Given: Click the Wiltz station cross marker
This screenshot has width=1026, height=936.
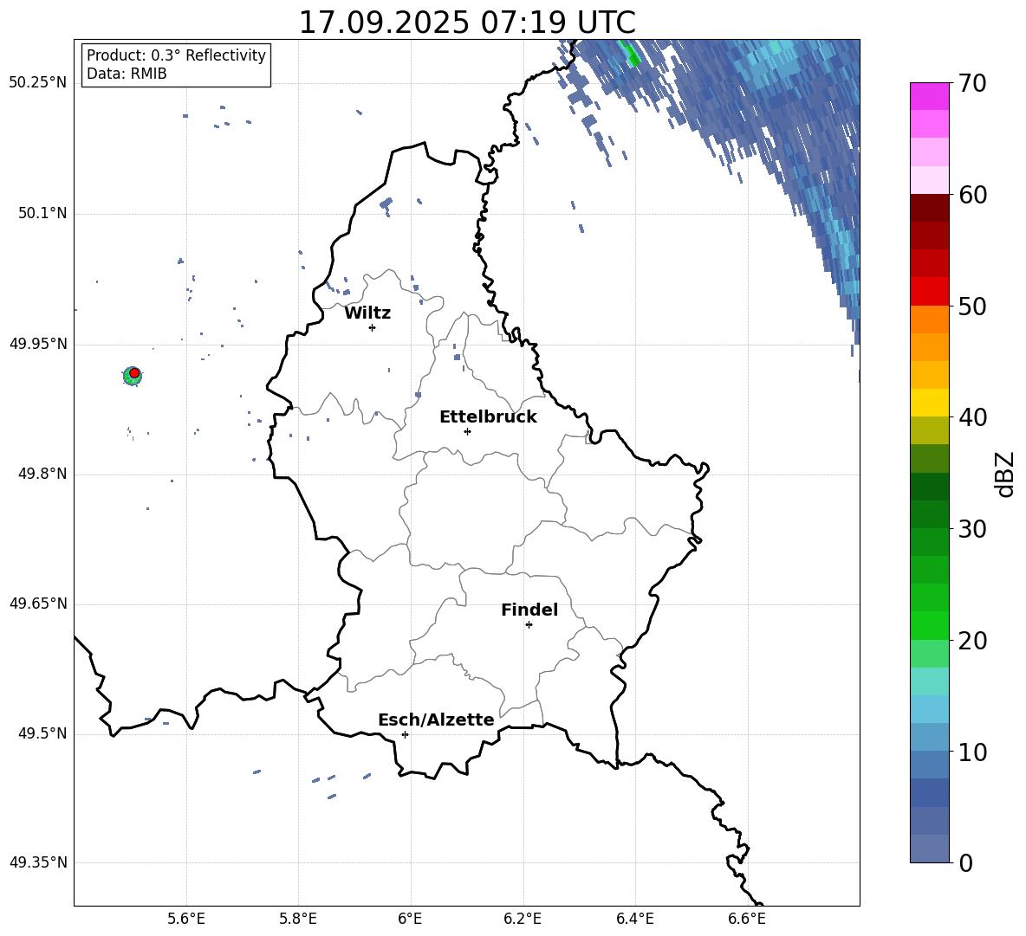Looking at the screenshot, I should coord(372,327).
